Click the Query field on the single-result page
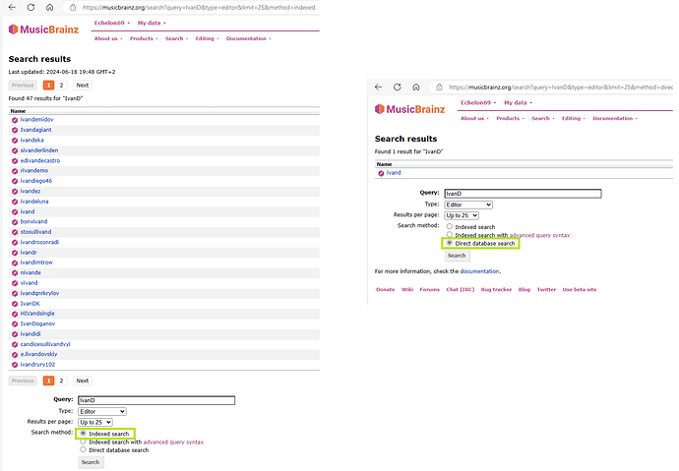Viewport: 679px width, 471px height. click(x=522, y=194)
